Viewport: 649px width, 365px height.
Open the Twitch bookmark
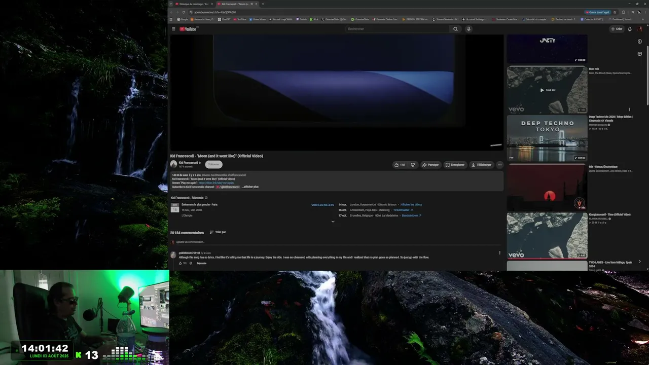point(301,19)
